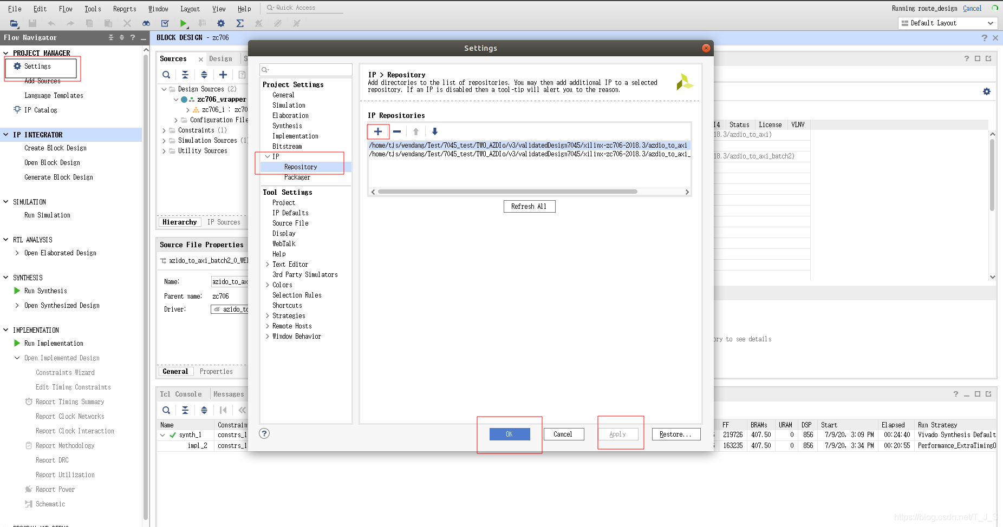The width and height of the screenshot is (1003, 527).
Task: Close the Settings dialog with the red X
Action: pos(706,48)
